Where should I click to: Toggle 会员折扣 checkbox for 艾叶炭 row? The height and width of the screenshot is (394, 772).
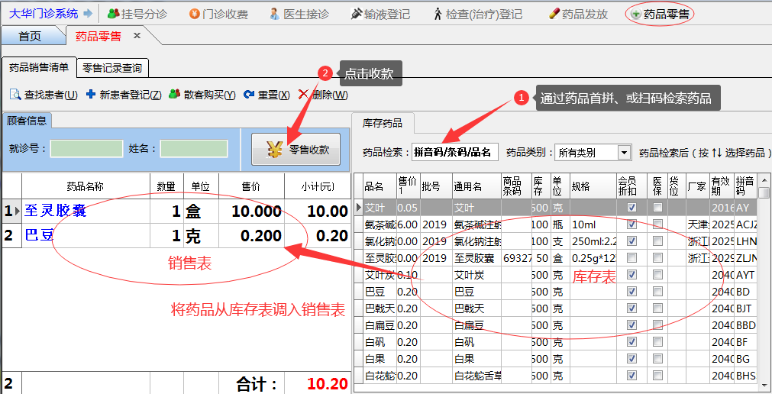[x=631, y=275]
